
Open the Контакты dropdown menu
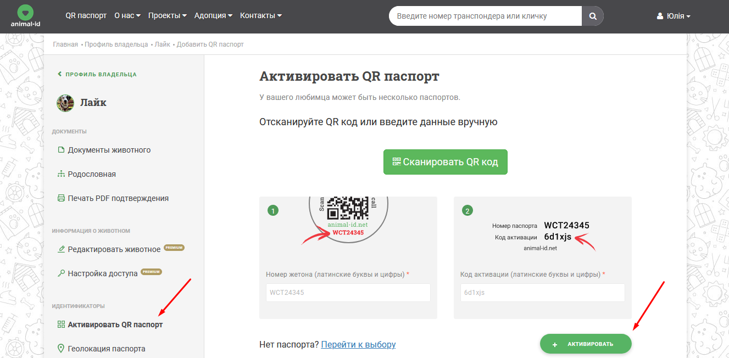(x=260, y=16)
